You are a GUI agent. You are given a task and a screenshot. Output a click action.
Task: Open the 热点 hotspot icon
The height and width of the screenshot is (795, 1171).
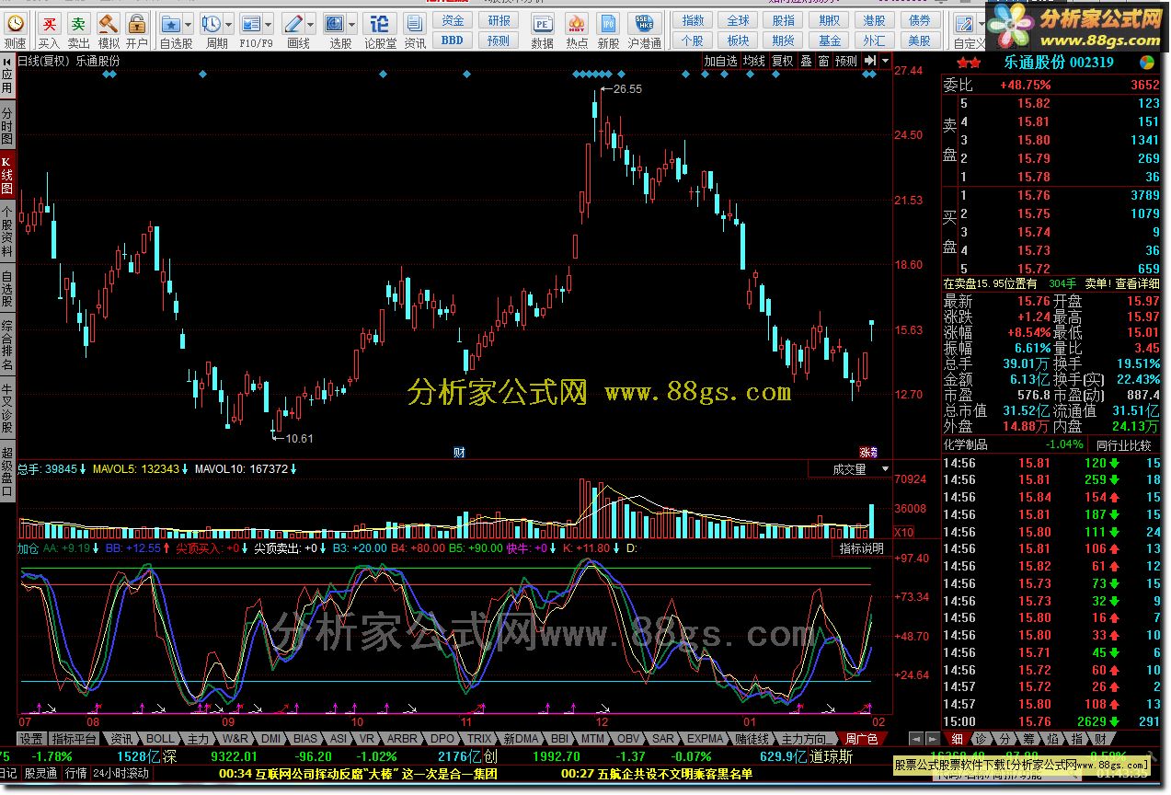[x=577, y=26]
